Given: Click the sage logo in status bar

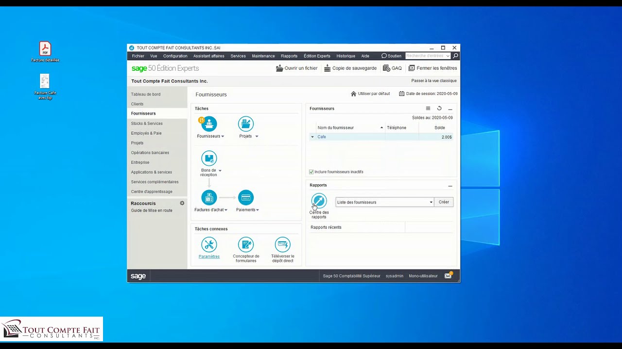Looking at the screenshot, I should pyautogui.click(x=138, y=276).
